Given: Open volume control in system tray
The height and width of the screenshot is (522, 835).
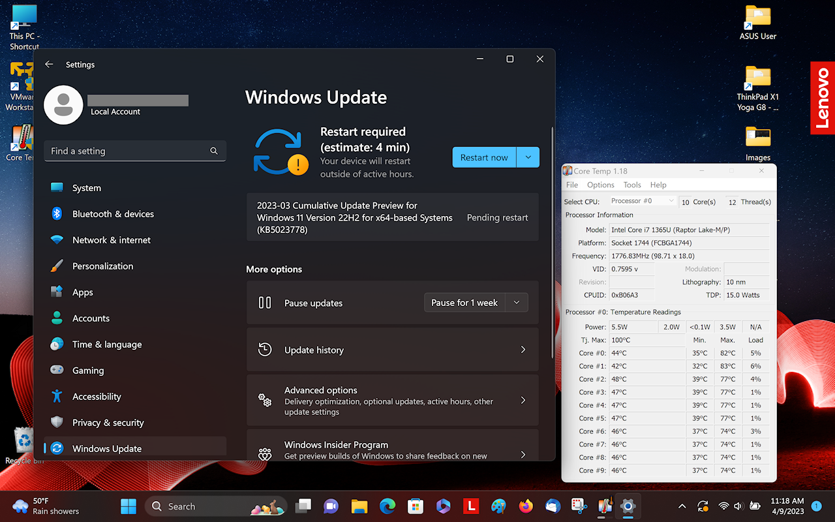Looking at the screenshot, I should click(738, 506).
